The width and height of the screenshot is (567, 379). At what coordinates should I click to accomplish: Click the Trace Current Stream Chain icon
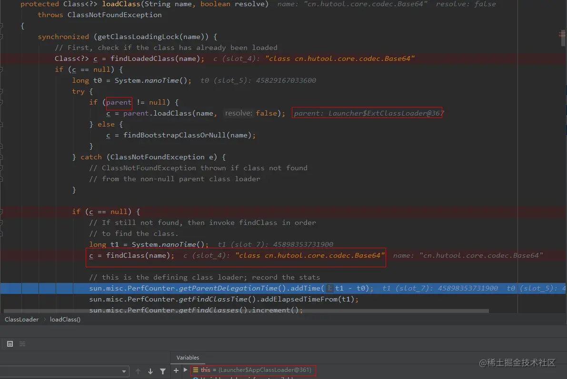(x=22, y=344)
